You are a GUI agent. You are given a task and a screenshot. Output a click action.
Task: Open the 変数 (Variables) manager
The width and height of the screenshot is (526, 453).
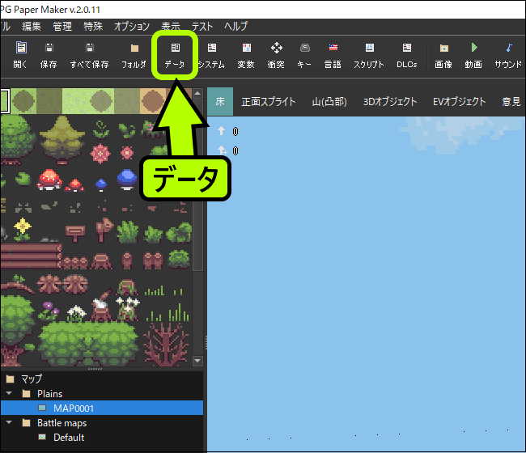click(x=246, y=55)
